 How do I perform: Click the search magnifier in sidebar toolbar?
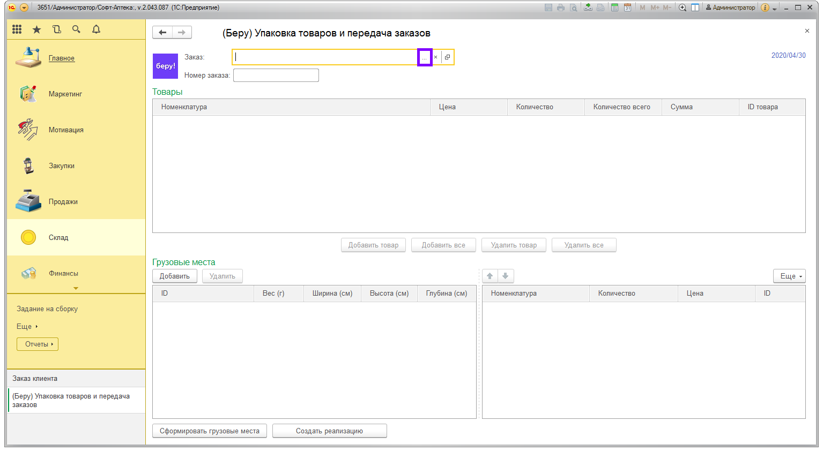tap(76, 29)
